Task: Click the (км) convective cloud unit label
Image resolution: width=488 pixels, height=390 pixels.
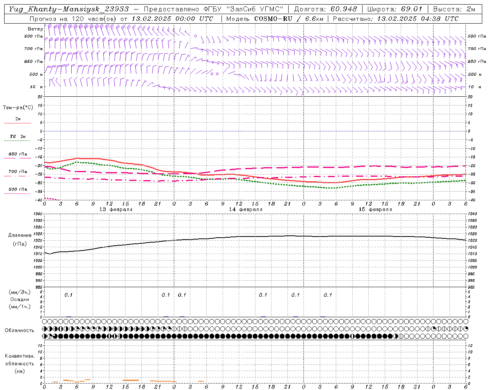Action: click(x=19, y=371)
